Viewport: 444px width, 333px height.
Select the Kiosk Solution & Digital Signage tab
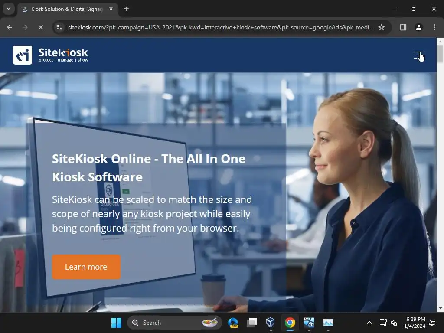pyautogui.click(x=67, y=9)
